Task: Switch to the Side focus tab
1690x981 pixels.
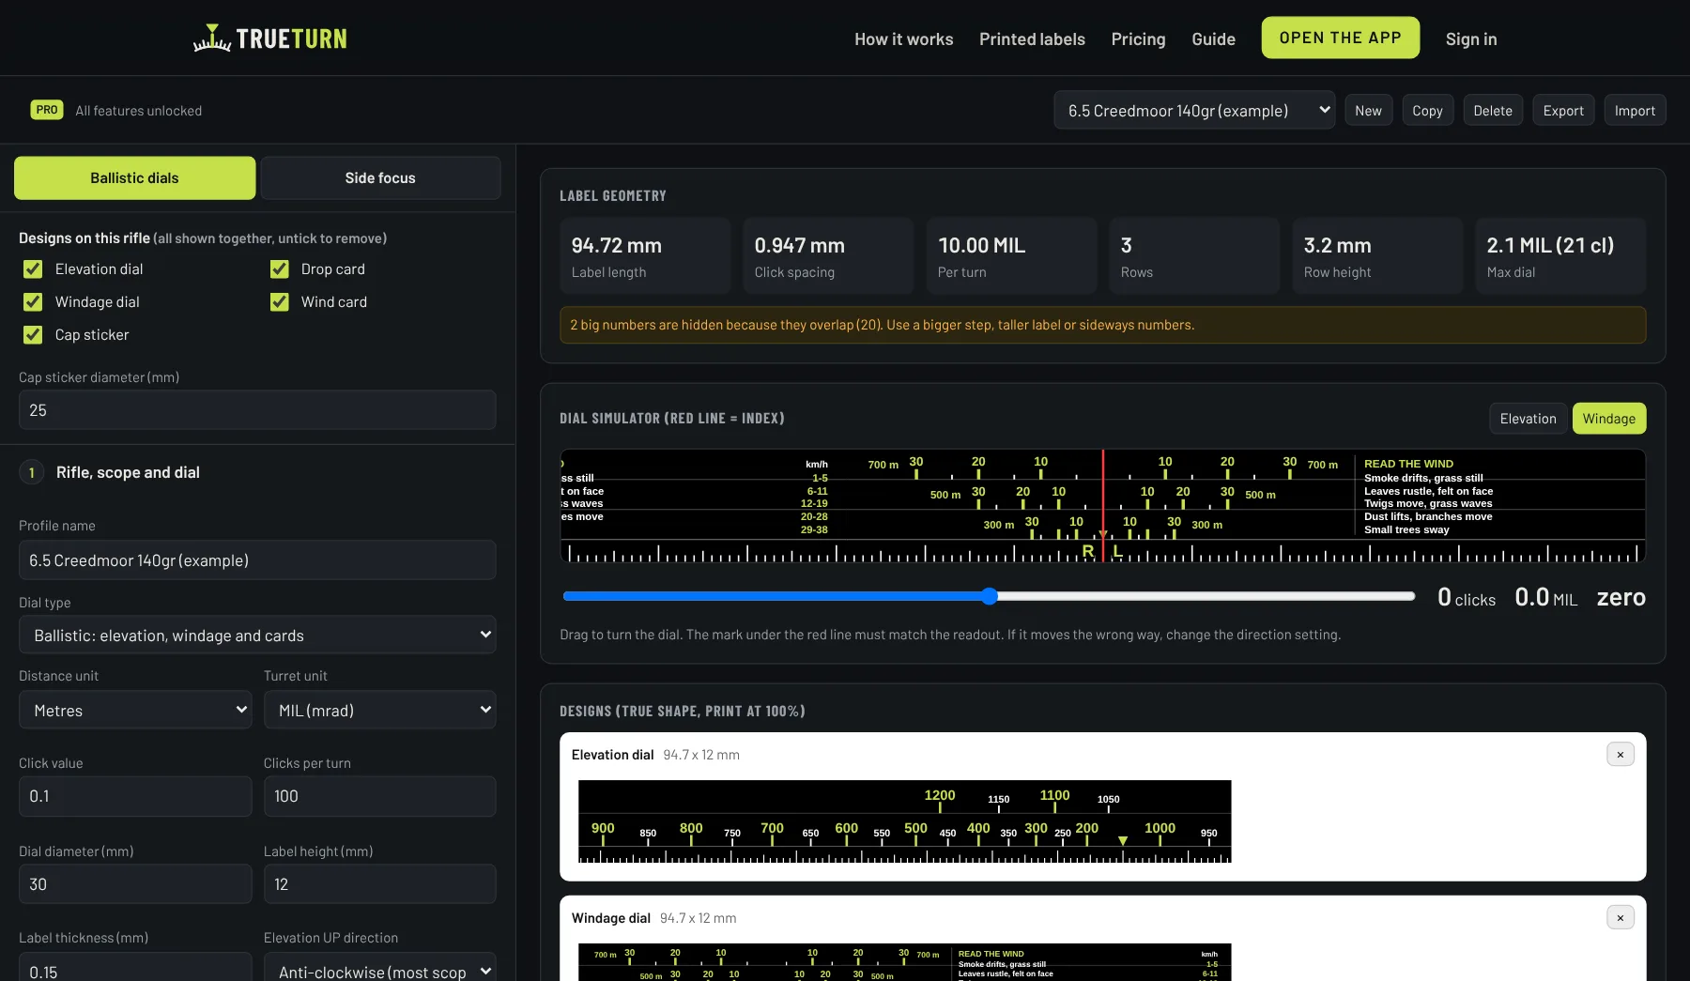Action: [380, 177]
